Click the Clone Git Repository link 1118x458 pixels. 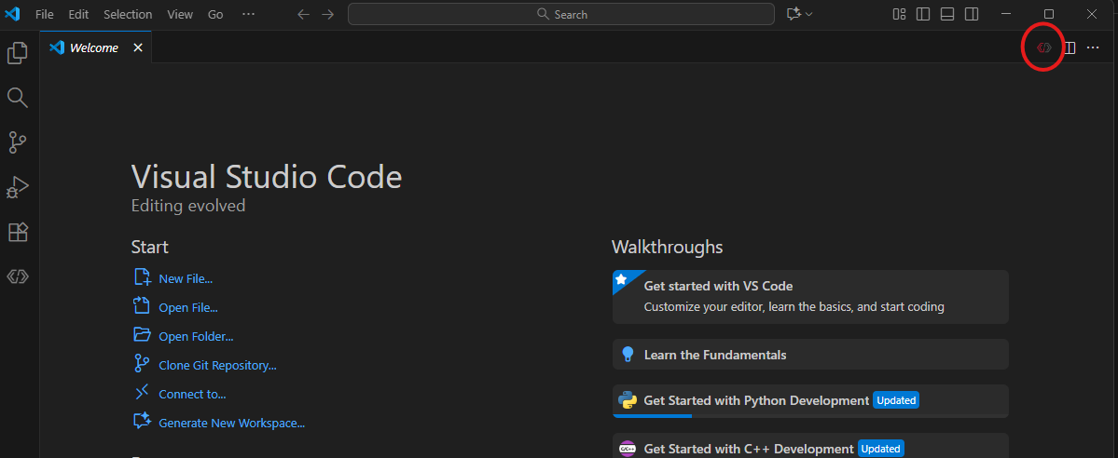[217, 366]
